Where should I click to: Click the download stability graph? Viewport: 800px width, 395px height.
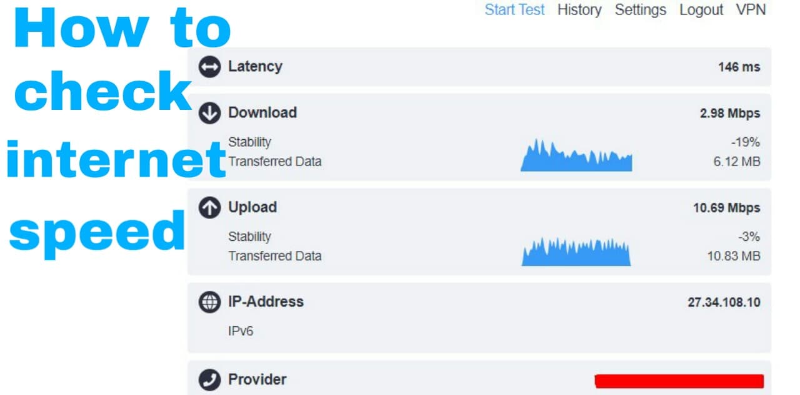click(x=575, y=156)
